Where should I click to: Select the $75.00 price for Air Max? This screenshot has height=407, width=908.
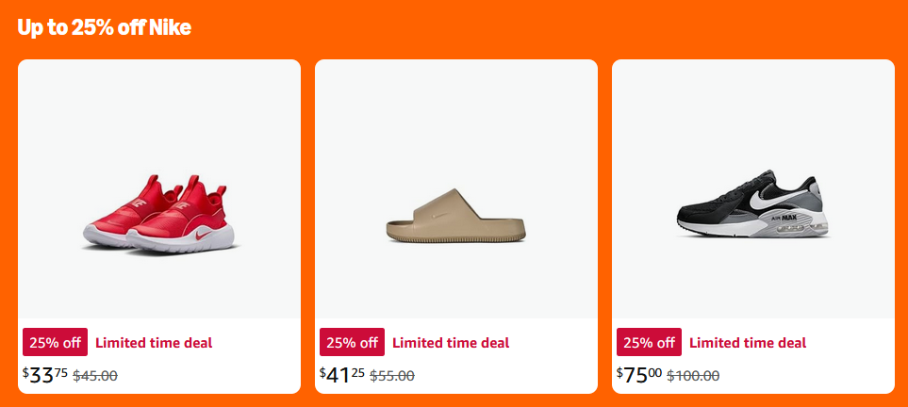click(x=639, y=375)
